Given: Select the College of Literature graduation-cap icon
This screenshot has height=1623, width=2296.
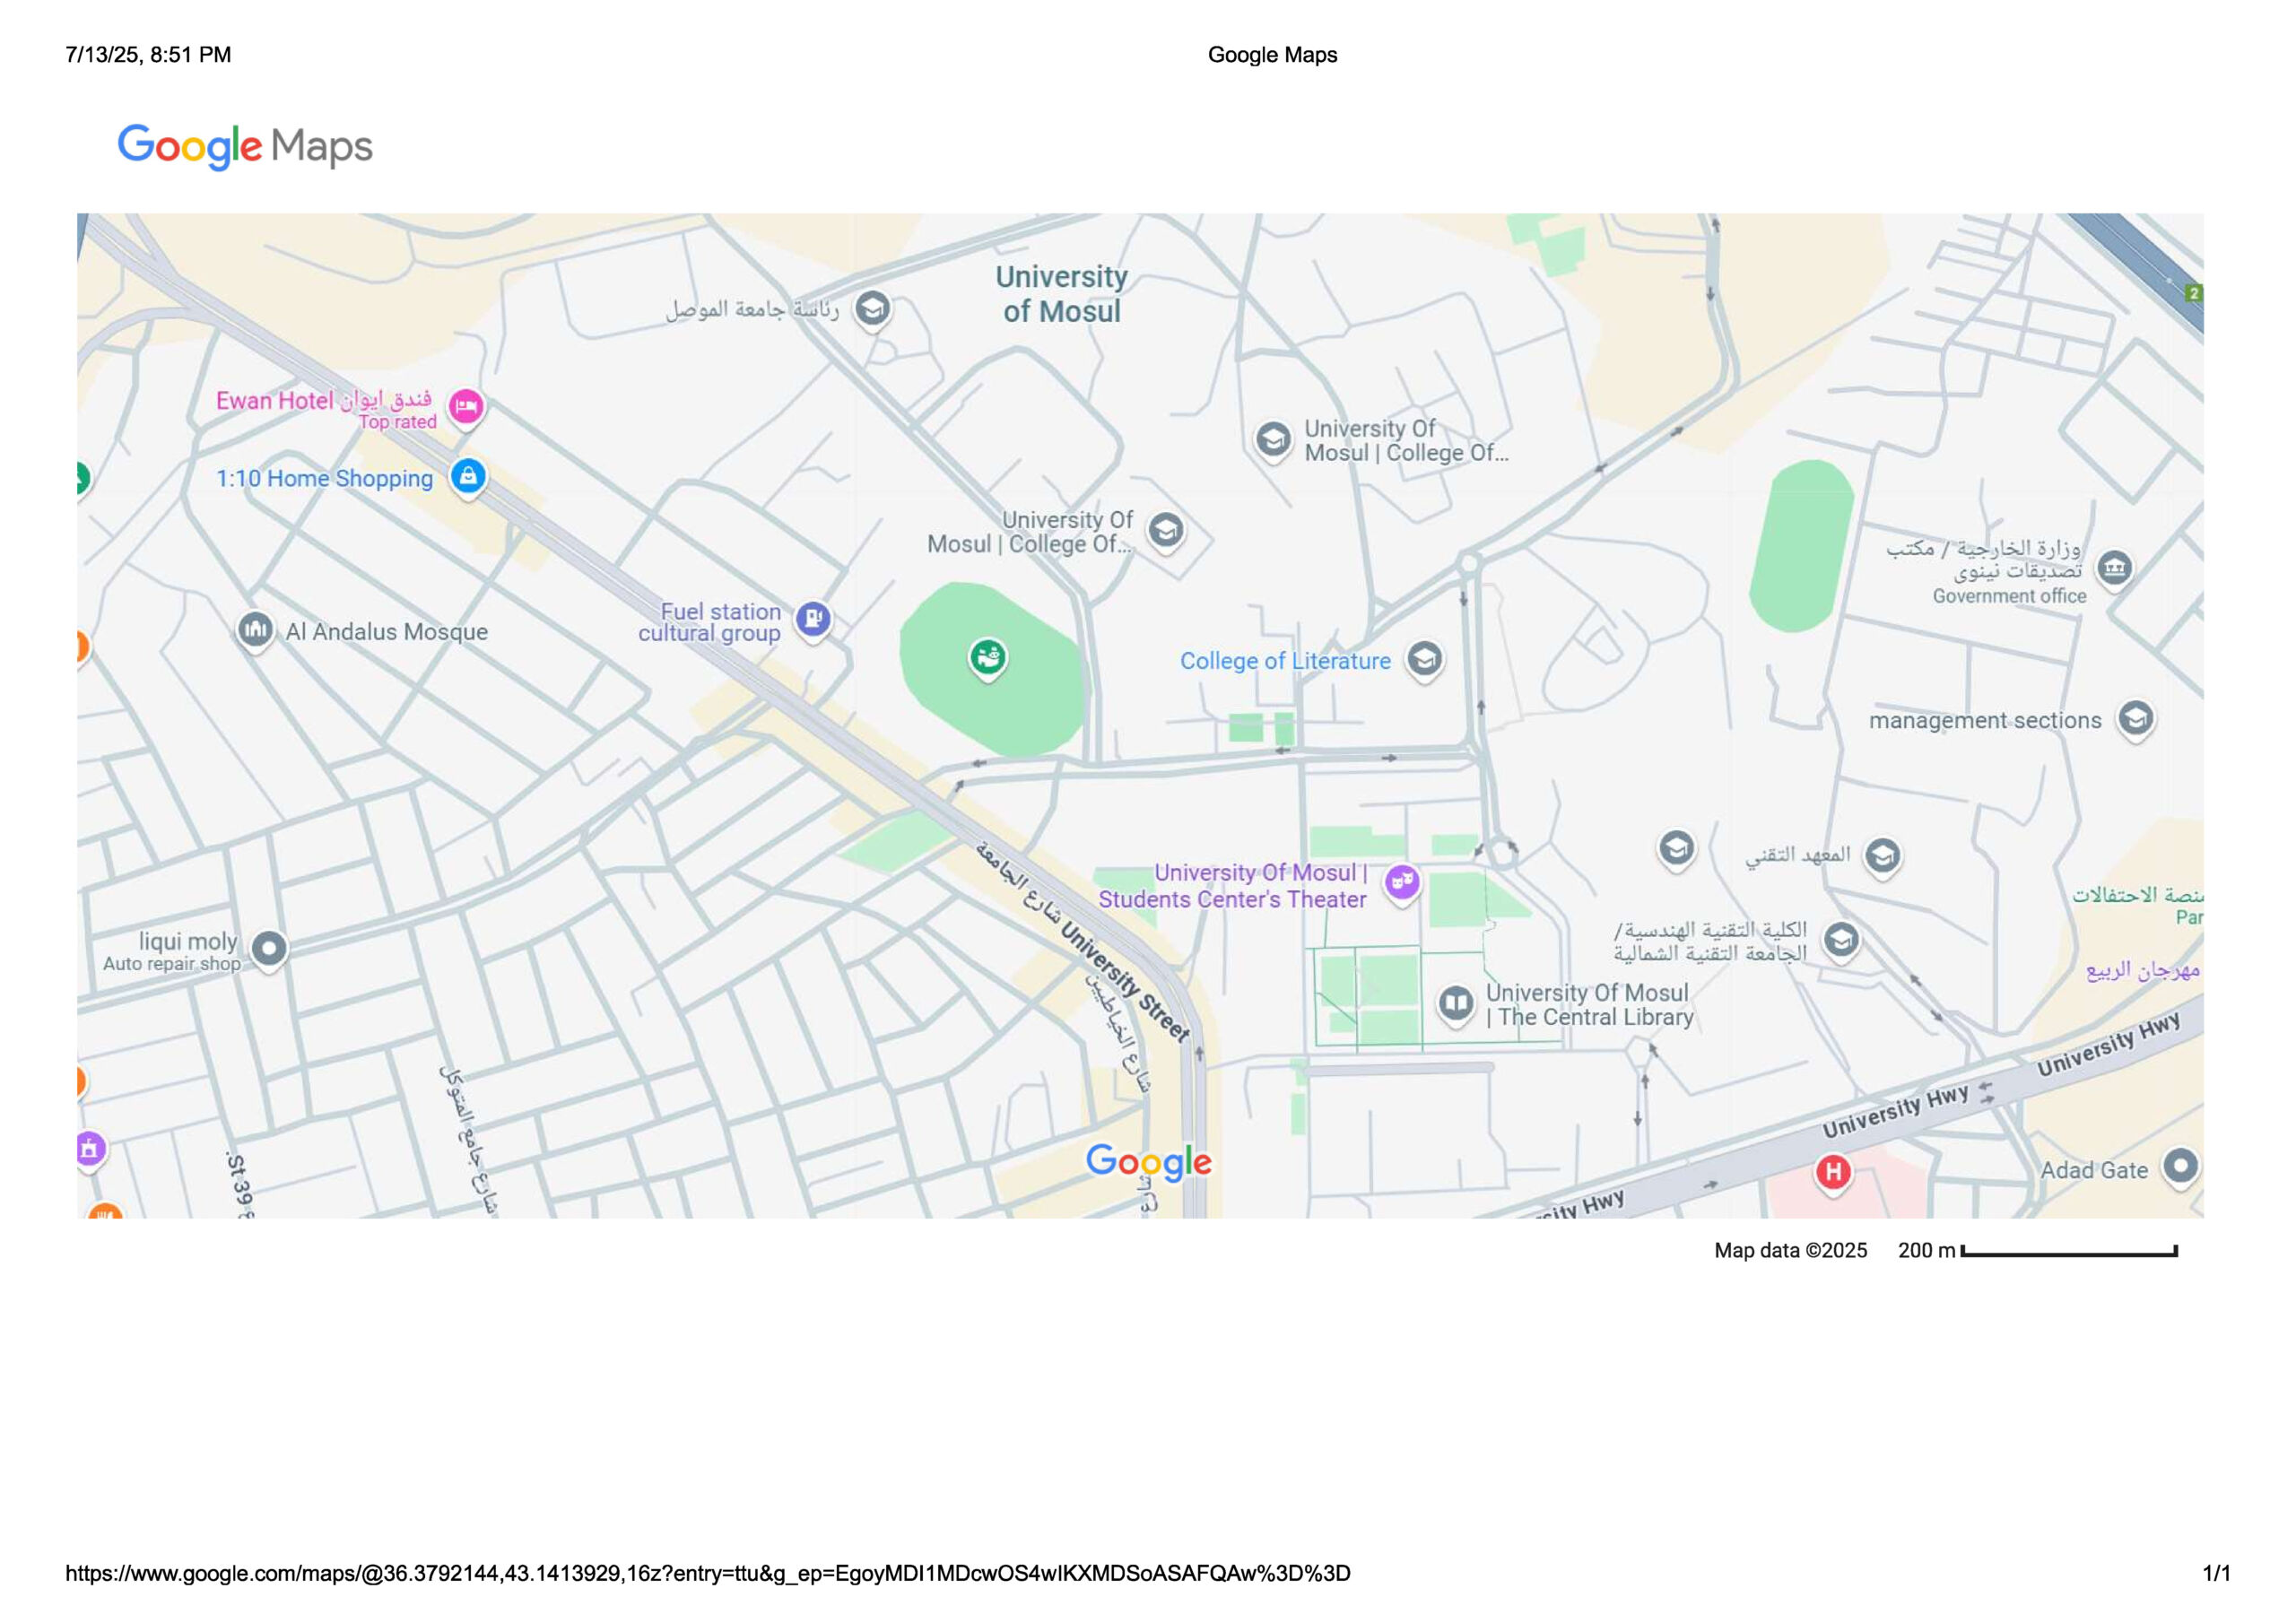Looking at the screenshot, I should point(1424,659).
